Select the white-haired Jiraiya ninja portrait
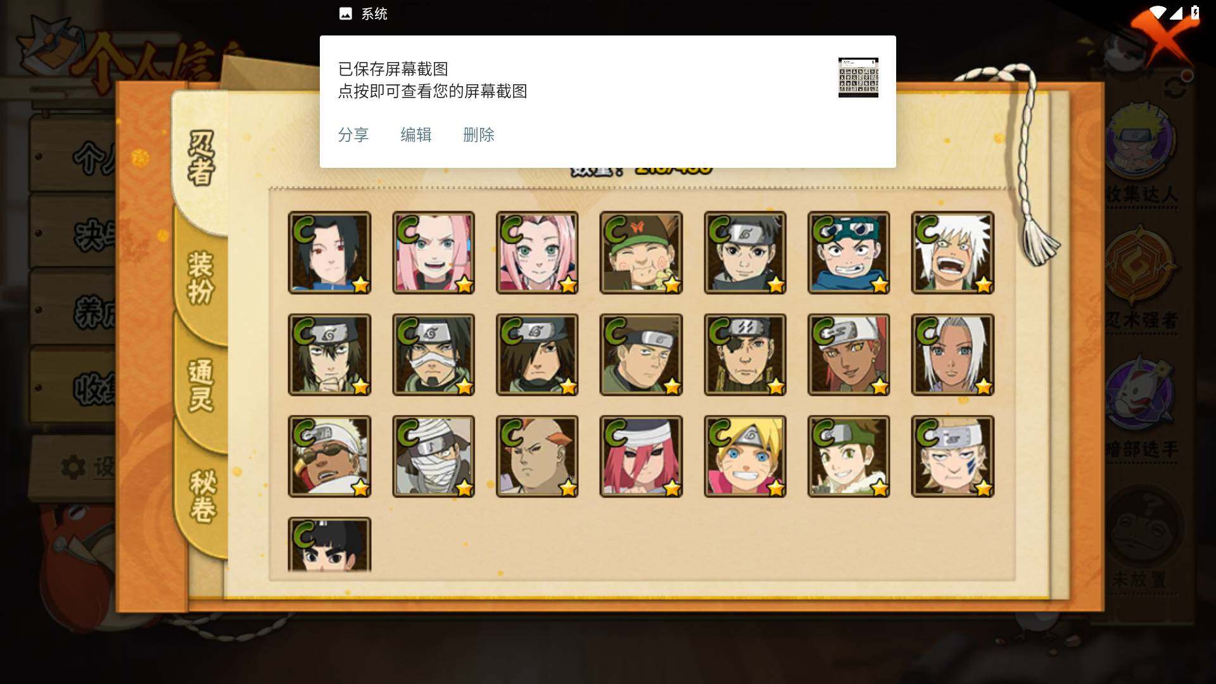The width and height of the screenshot is (1216, 684). click(x=953, y=253)
